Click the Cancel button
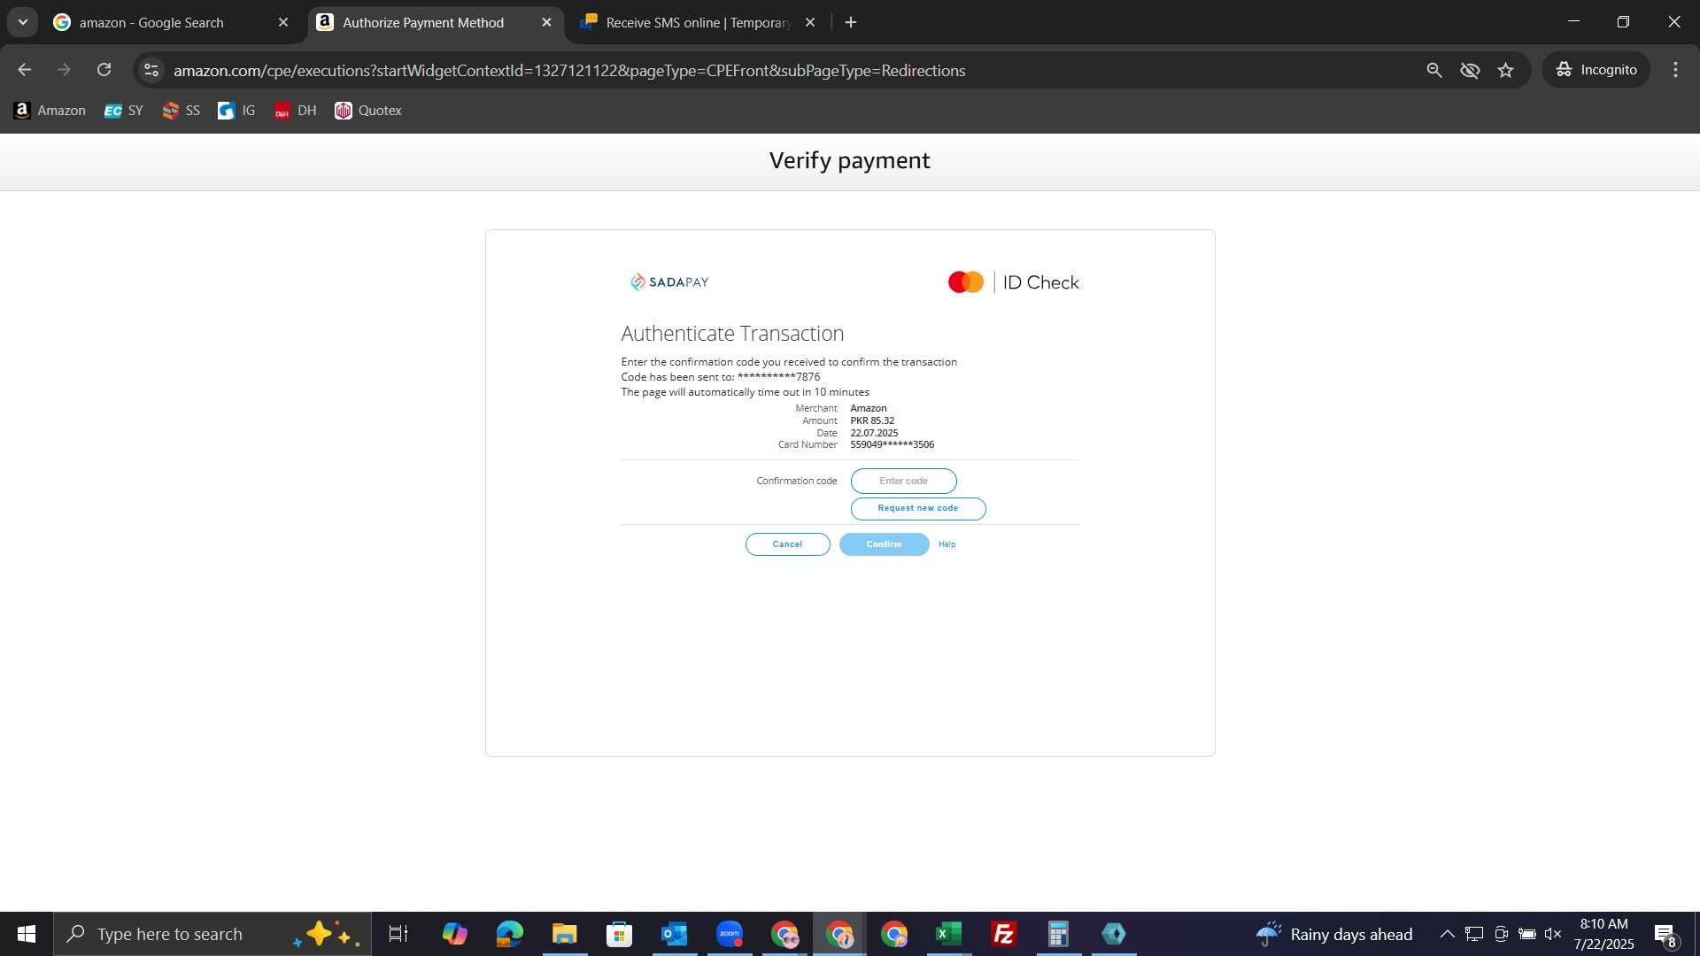This screenshot has width=1700, height=956. tap(787, 544)
